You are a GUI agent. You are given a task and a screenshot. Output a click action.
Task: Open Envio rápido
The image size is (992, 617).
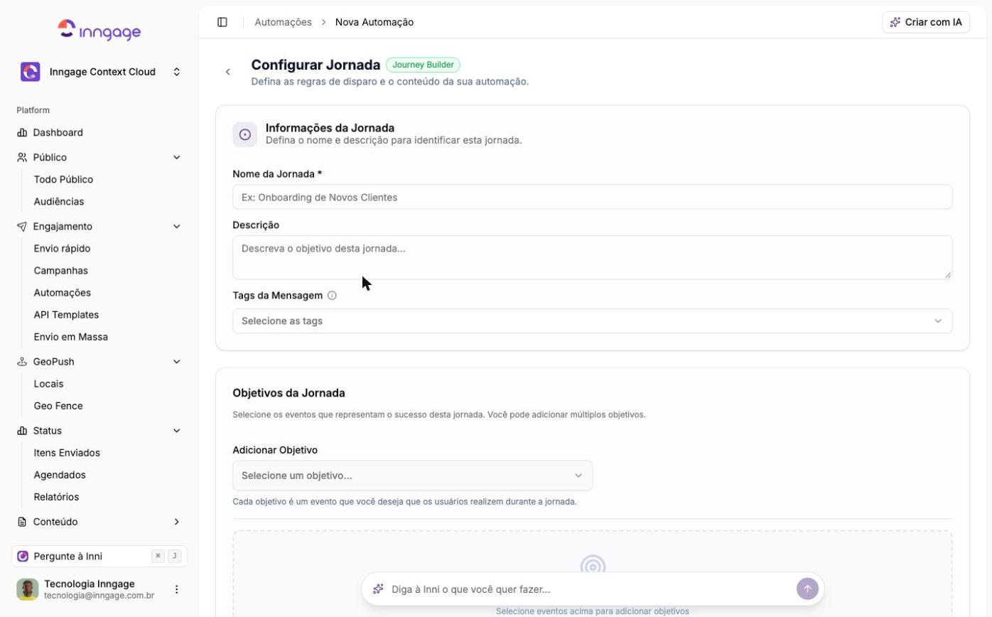pos(62,249)
